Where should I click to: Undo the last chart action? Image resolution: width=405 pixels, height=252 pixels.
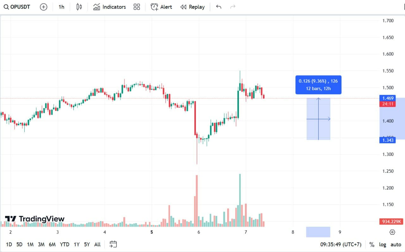(219, 7)
